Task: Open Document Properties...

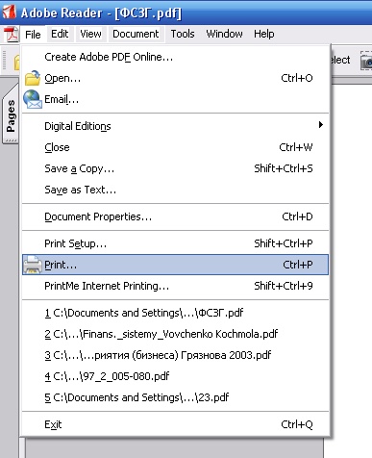Action: 176,216
